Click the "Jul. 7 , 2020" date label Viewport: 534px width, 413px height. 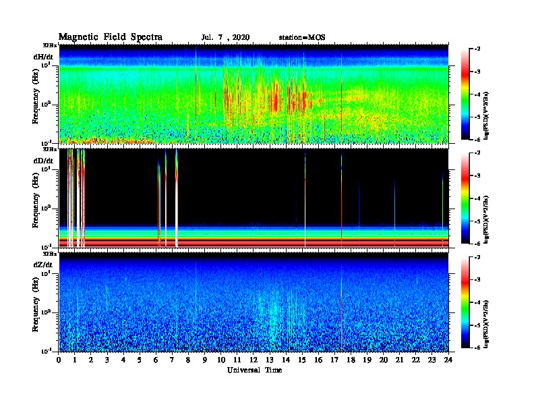[x=225, y=38]
